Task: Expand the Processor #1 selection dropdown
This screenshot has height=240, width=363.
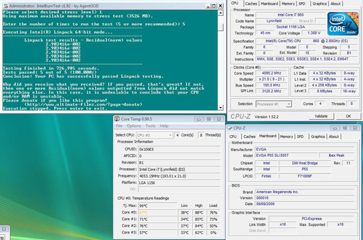Action: coord(288,104)
